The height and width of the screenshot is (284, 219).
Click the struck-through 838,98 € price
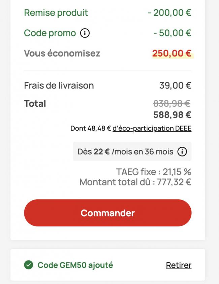[x=172, y=104]
